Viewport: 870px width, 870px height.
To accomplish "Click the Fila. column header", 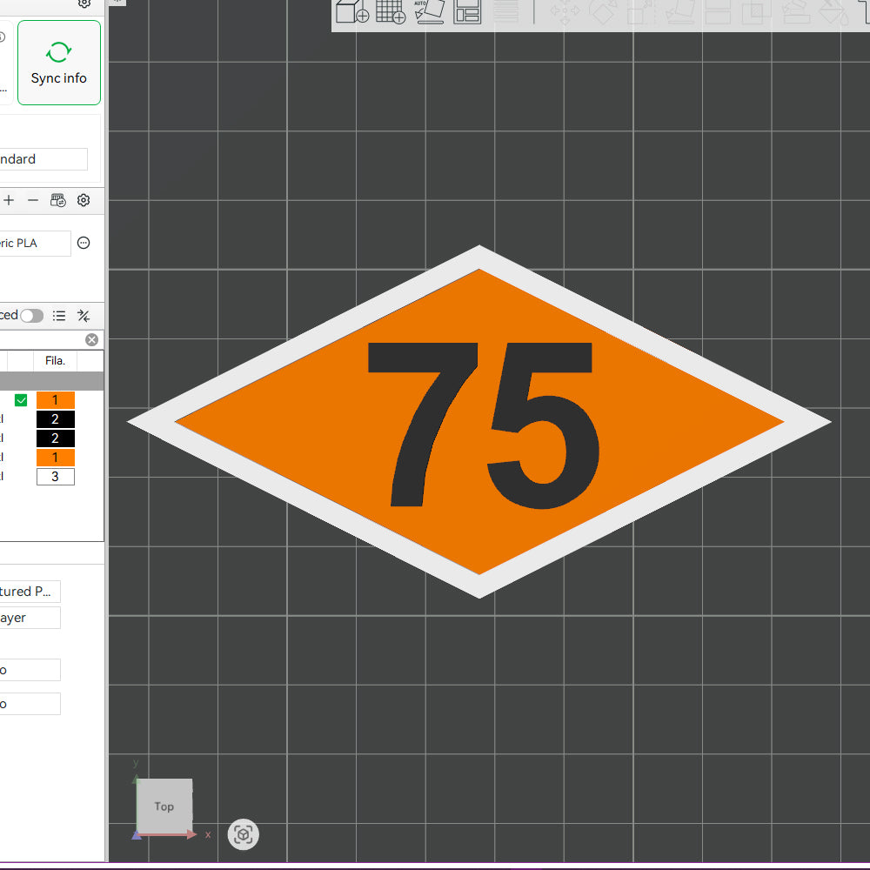I will [x=55, y=360].
